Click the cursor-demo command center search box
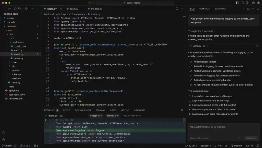The image size is (262, 148). (135, 3)
